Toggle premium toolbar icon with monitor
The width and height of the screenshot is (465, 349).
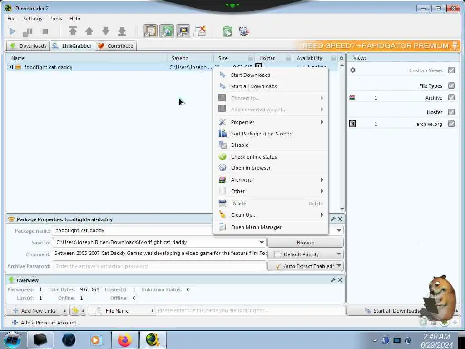click(x=183, y=31)
